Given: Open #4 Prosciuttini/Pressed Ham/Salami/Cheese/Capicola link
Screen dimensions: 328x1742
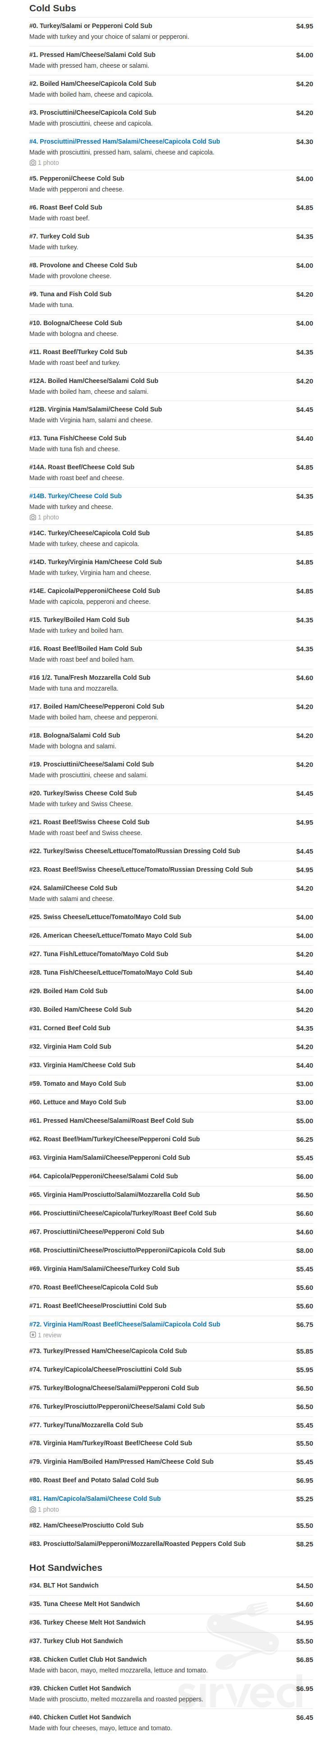Looking at the screenshot, I should point(124,141).
